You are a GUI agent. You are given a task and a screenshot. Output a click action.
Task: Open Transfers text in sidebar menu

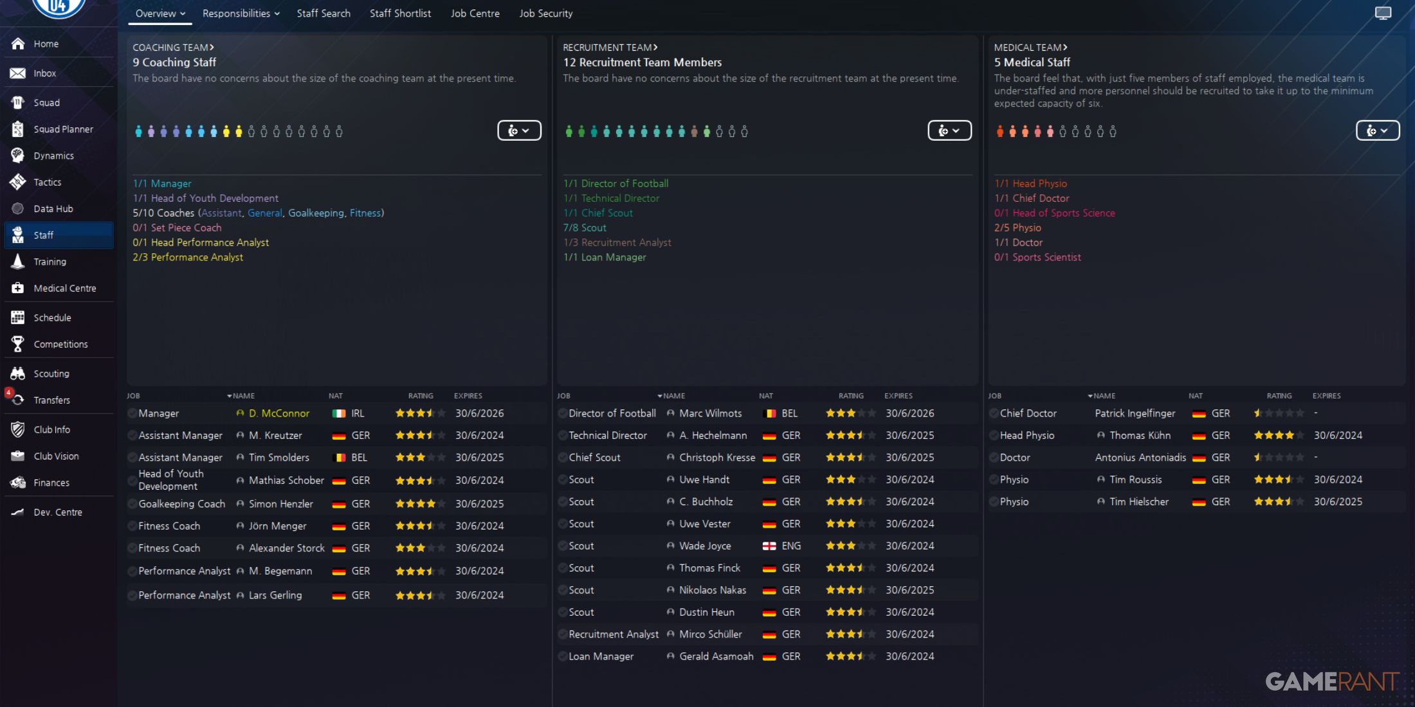tap(51, 400)
